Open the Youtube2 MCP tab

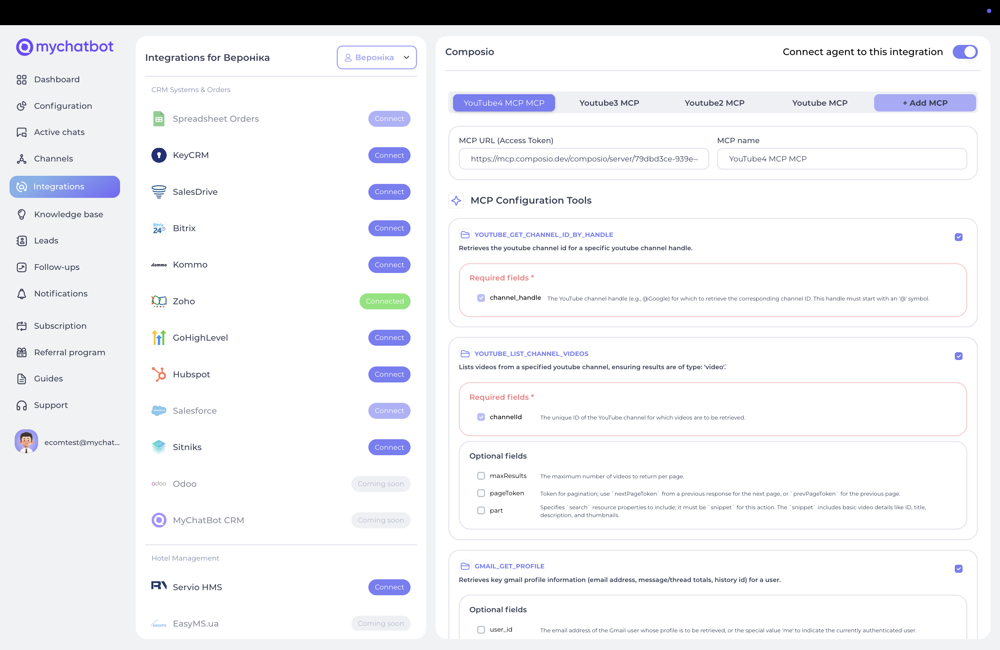[714, 103]
